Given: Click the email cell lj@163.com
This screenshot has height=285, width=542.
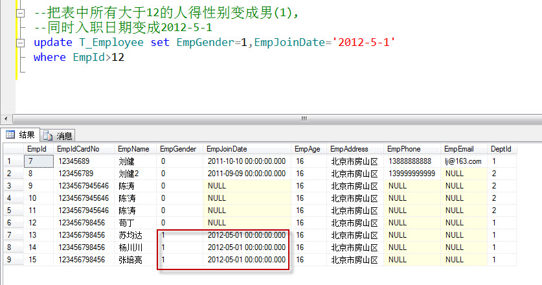Looking at the screenshot, I should (x=464, y=161).
